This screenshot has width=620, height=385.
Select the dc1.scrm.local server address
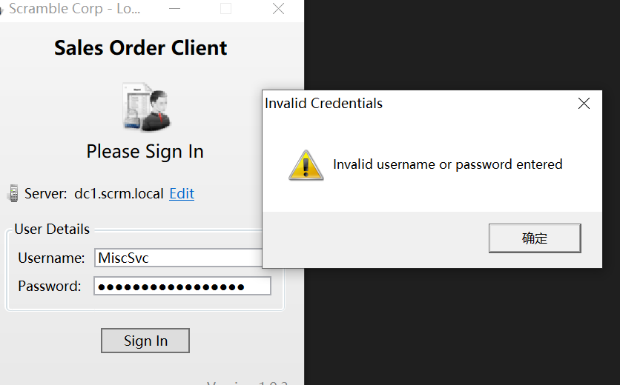click(119, 194)
